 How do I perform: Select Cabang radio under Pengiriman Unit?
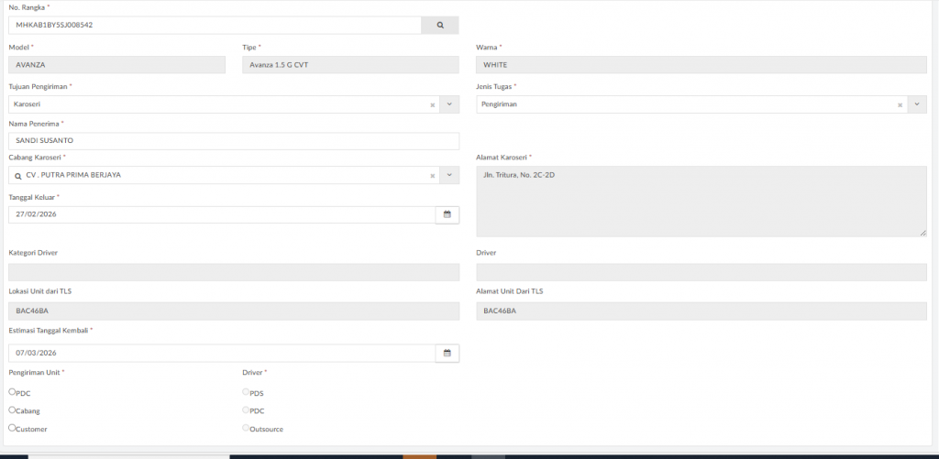pyautogui.click(x=12, y=410)
